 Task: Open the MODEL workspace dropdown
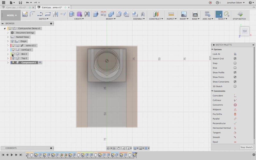point(12,15)
